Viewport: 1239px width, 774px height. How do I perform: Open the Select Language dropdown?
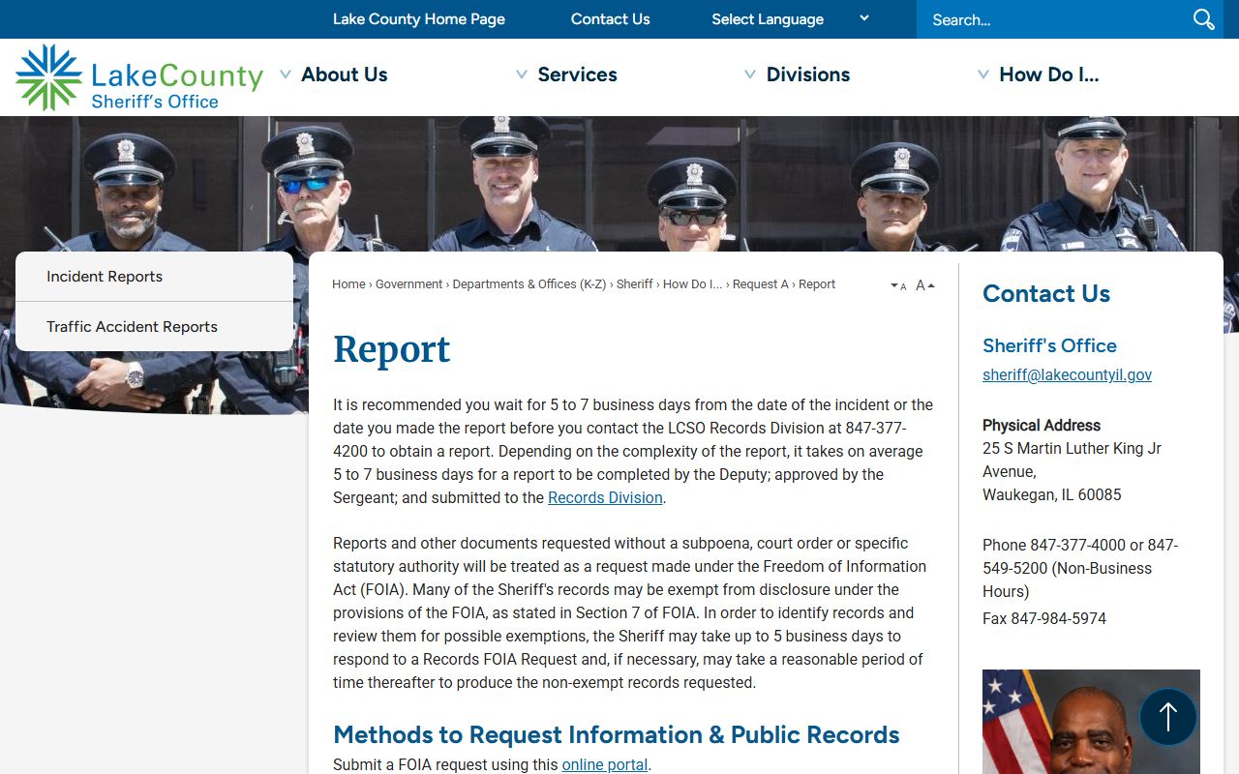point(790,19)
